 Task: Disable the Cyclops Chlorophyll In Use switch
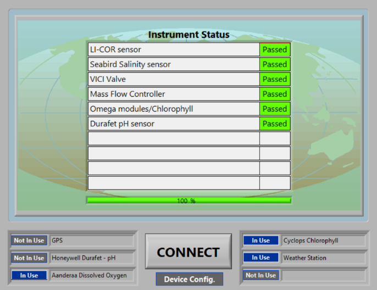pyautogui.click(x=260, y=241)
